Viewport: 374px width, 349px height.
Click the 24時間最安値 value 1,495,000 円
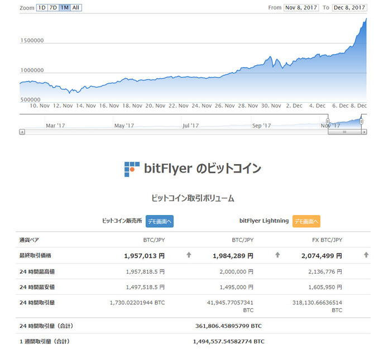[x=236, y=287]
